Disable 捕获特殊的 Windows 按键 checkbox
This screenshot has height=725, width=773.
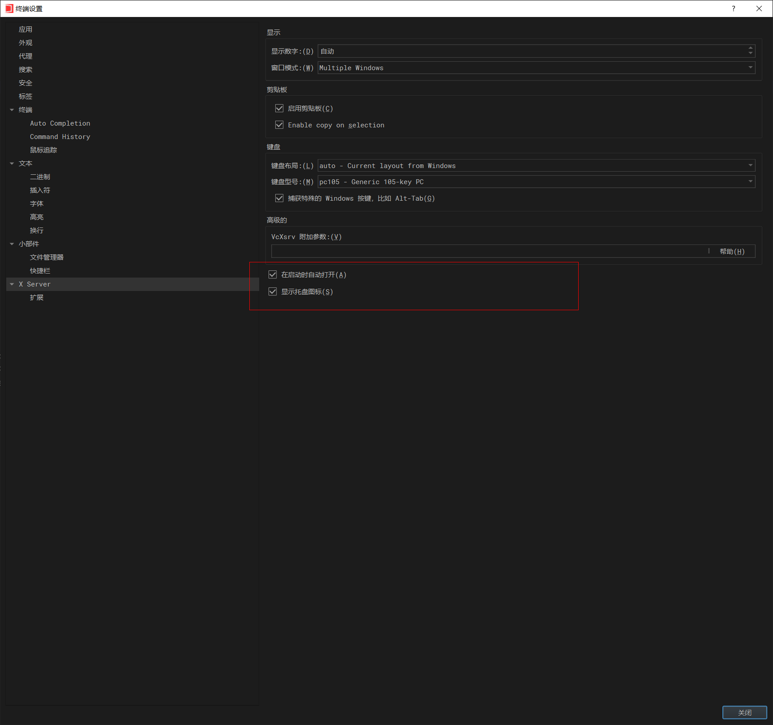click(279, 198)
